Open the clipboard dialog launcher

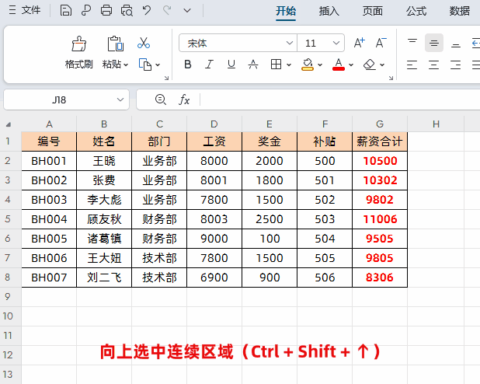click(166, 78)
